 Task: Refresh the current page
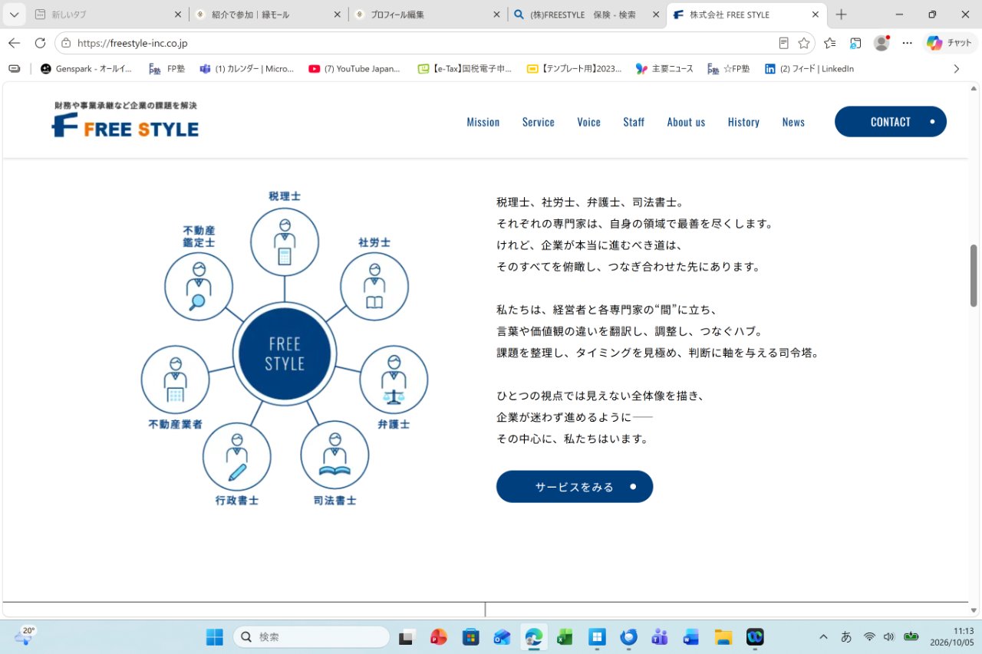point(40,43)
